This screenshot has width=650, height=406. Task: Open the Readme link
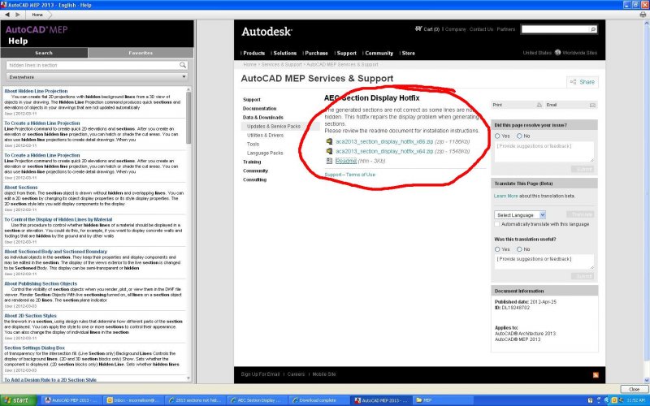(346, 161)
